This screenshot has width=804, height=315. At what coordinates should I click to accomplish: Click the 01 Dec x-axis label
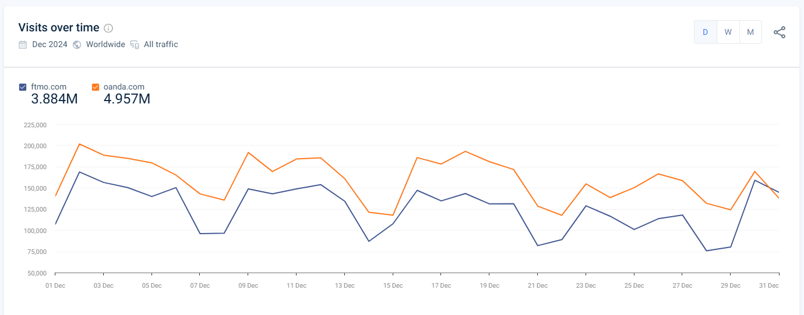click(x=55, y=285)
